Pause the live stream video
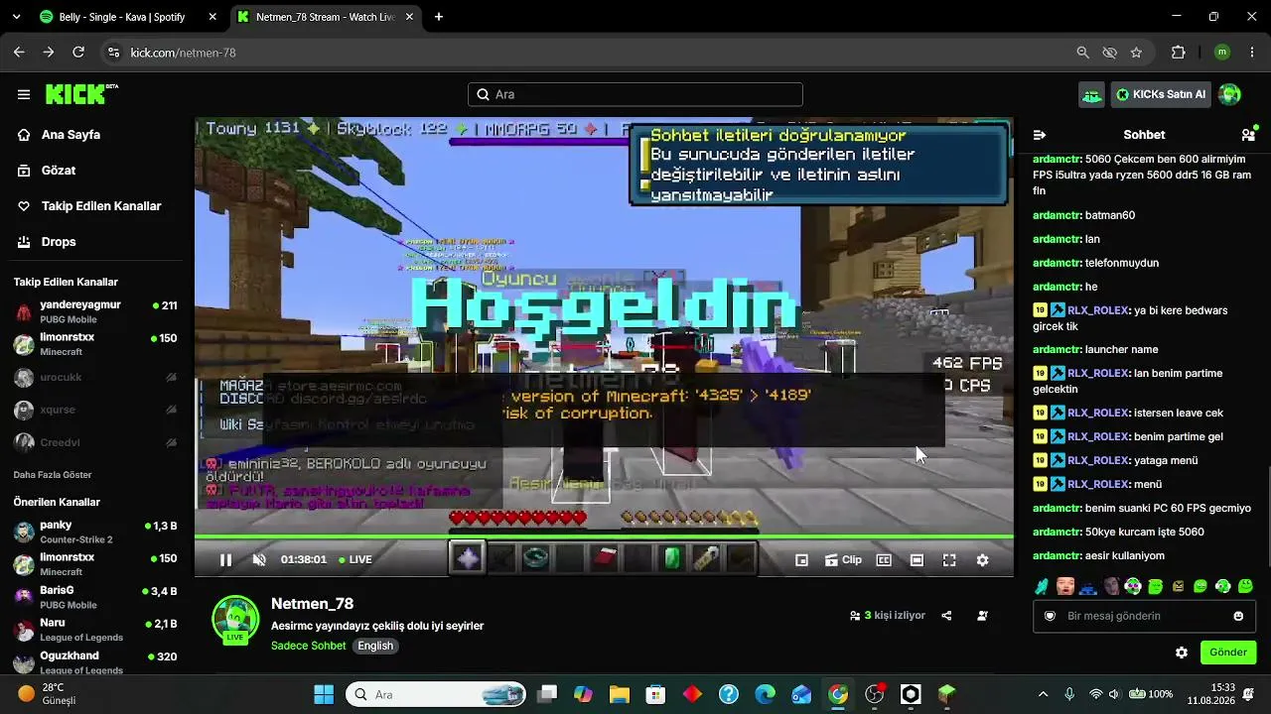The height and width of the screenshot is (714, 1271). (225, 560)
